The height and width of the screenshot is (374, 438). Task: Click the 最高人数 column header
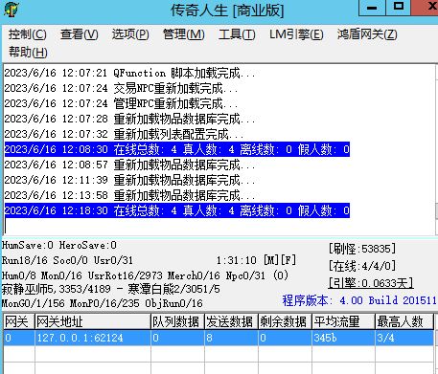click(x=404, y=321)
